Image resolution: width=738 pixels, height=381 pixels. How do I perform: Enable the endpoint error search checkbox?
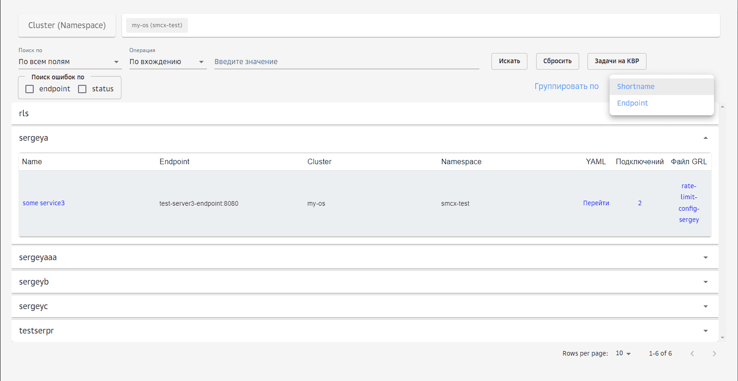(x=30, y=89)
